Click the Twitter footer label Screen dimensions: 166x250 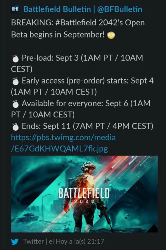(x=34, y=241)
